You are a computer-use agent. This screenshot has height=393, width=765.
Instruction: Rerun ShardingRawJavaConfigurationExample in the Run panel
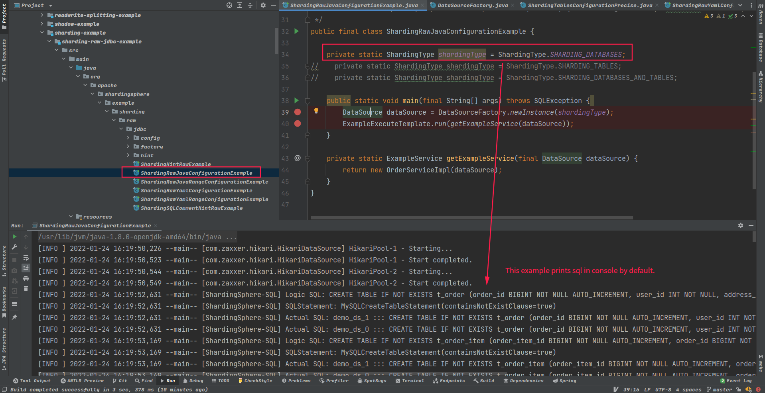pos(15,236)
